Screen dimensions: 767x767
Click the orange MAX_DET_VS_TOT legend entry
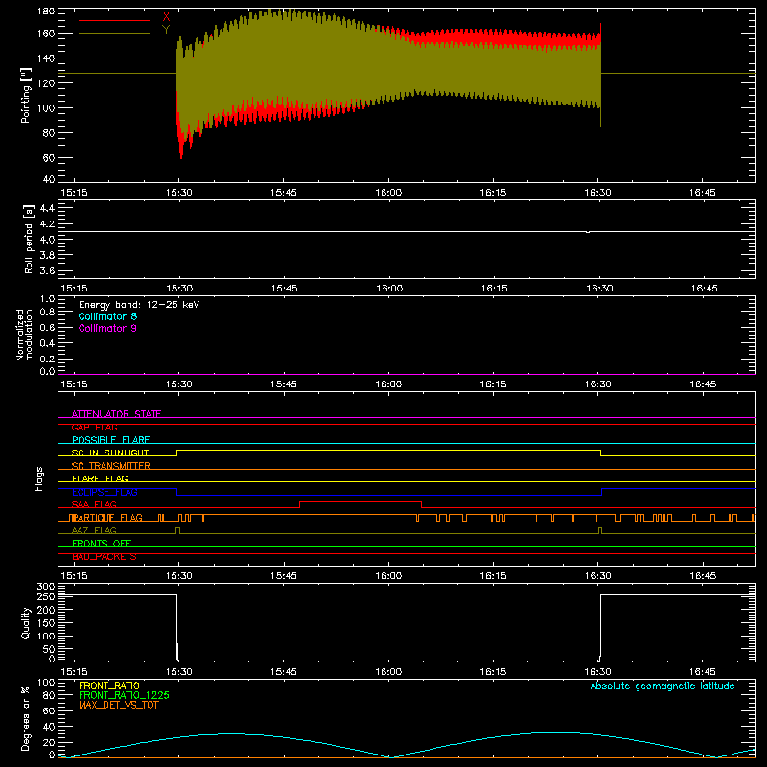click(x=119, y=705)
